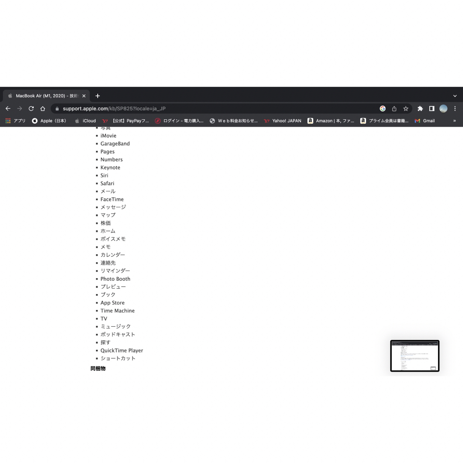
Task: Show hidden bookmarks with double chevron
Action: pos(454,121)
